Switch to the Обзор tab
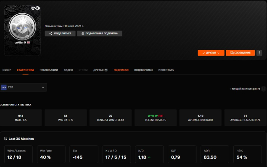The image size is (267, 167). [x=7, y=70]
